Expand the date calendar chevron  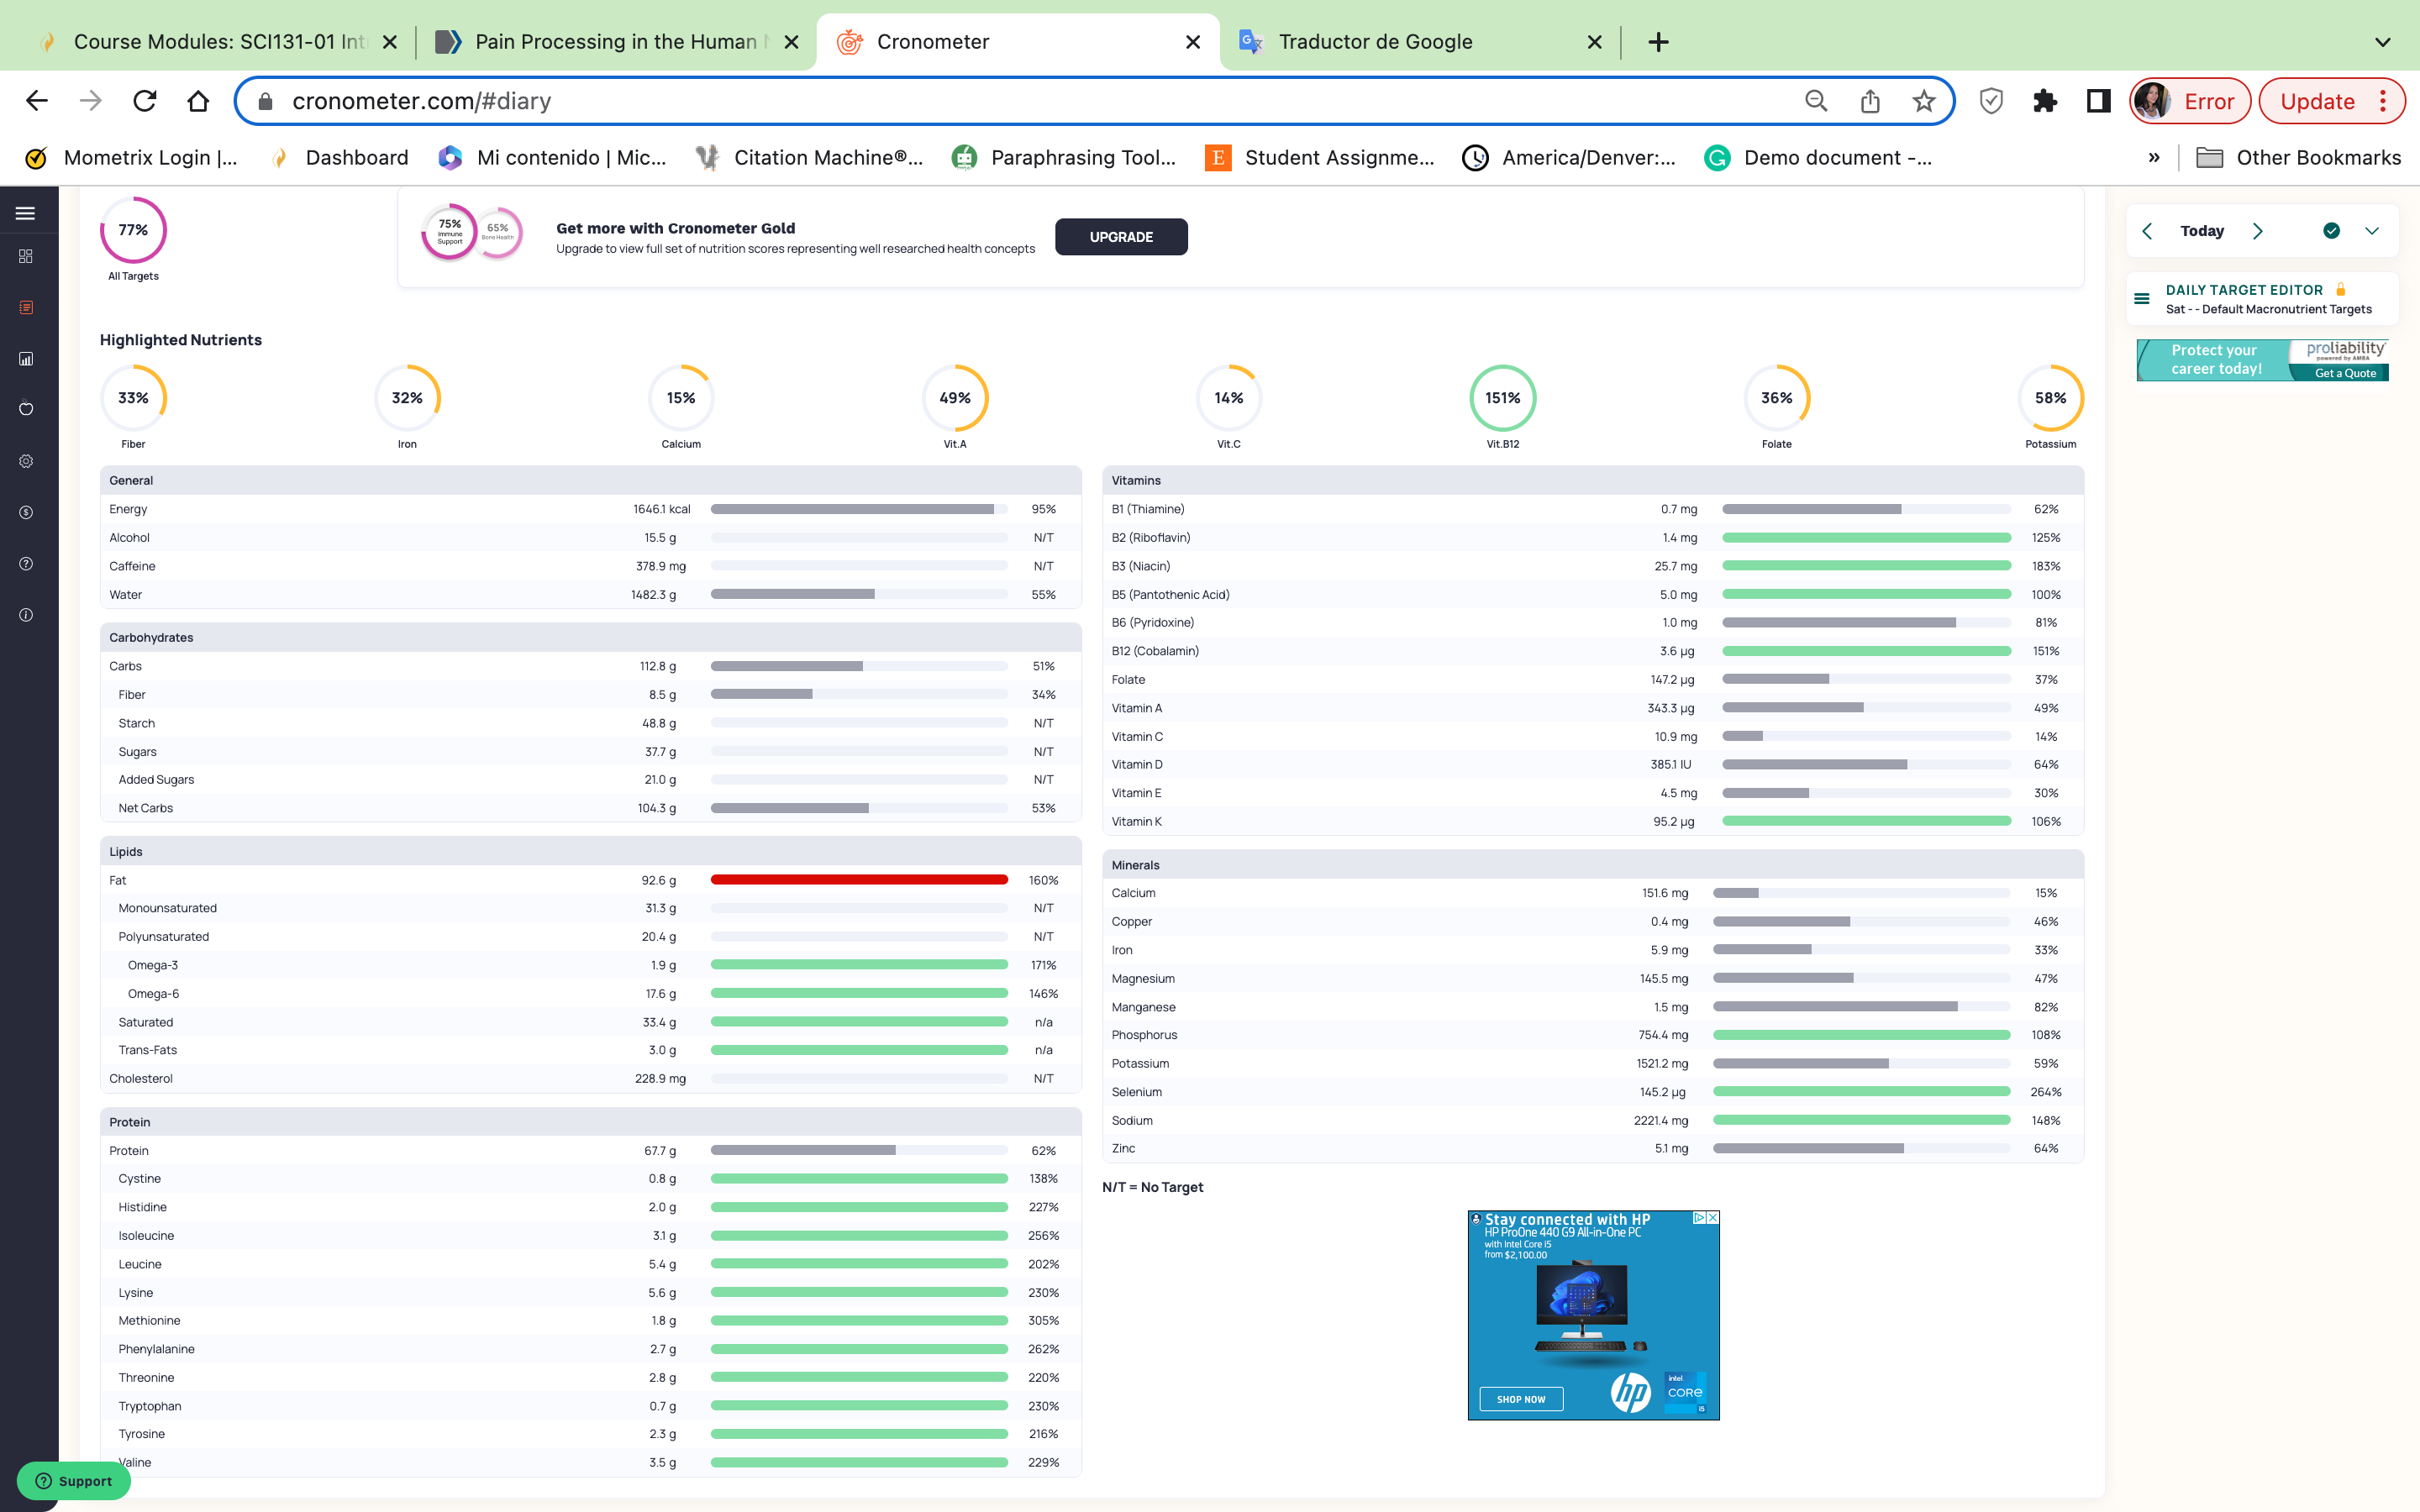[2372, 231]
